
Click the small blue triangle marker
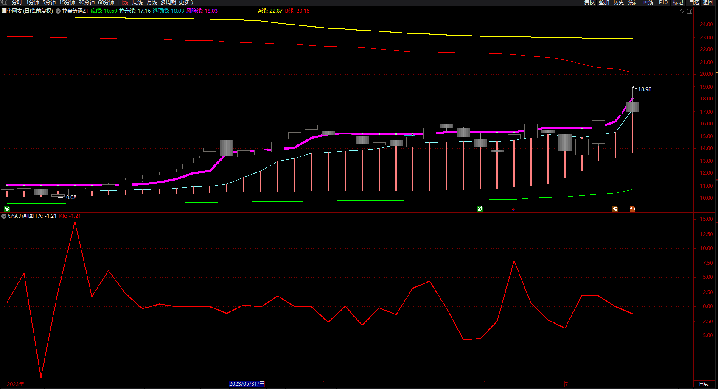[513, 210]
